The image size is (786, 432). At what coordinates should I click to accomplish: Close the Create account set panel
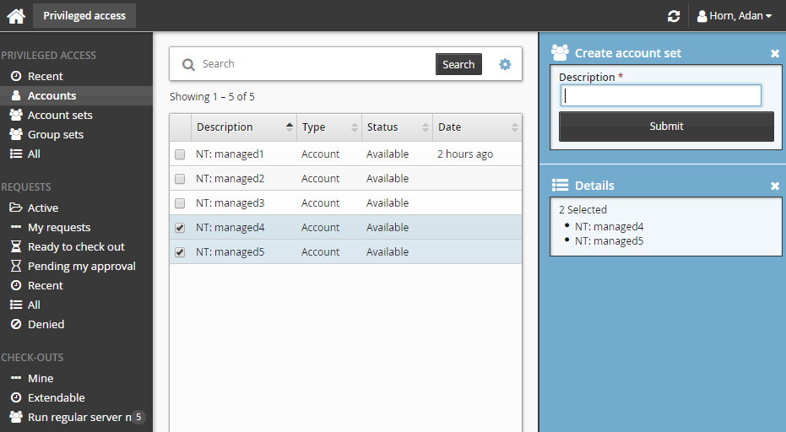click(x=775, y=53)
